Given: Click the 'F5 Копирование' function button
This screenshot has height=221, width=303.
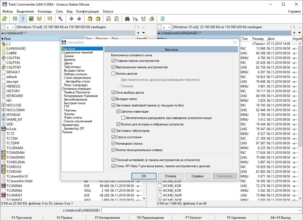Looking at the screenshot, I should click(x=107, y=218).
